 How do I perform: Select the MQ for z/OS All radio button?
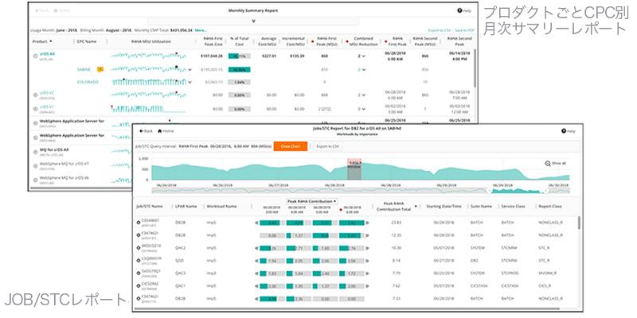point(35,151)
